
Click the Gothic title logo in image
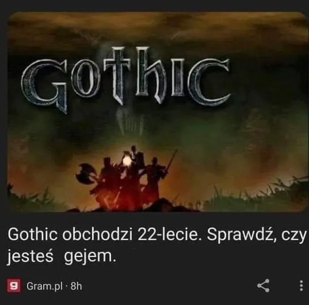click(x=125, y=79)
